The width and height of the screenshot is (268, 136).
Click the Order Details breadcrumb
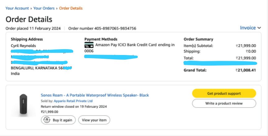click(71, 8)
